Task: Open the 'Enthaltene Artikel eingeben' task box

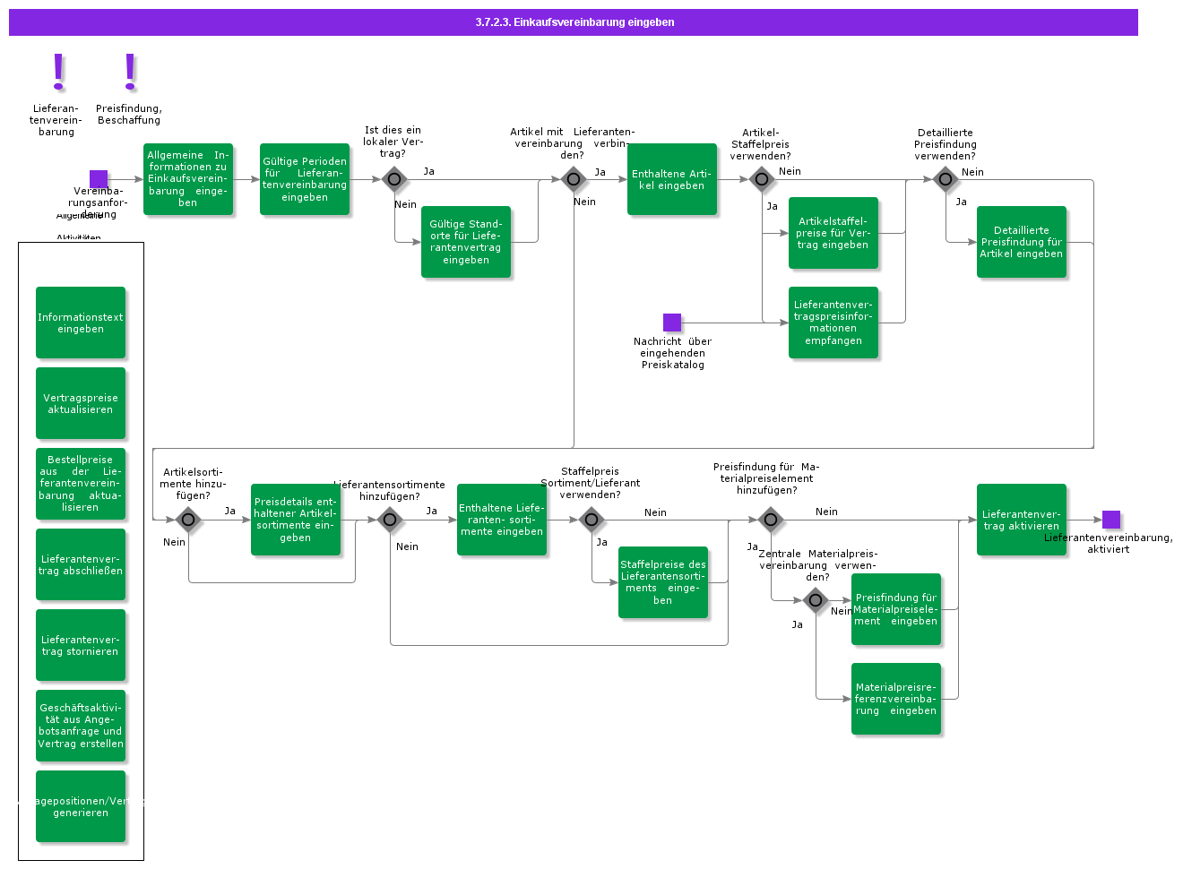Action: coord(672,179)
